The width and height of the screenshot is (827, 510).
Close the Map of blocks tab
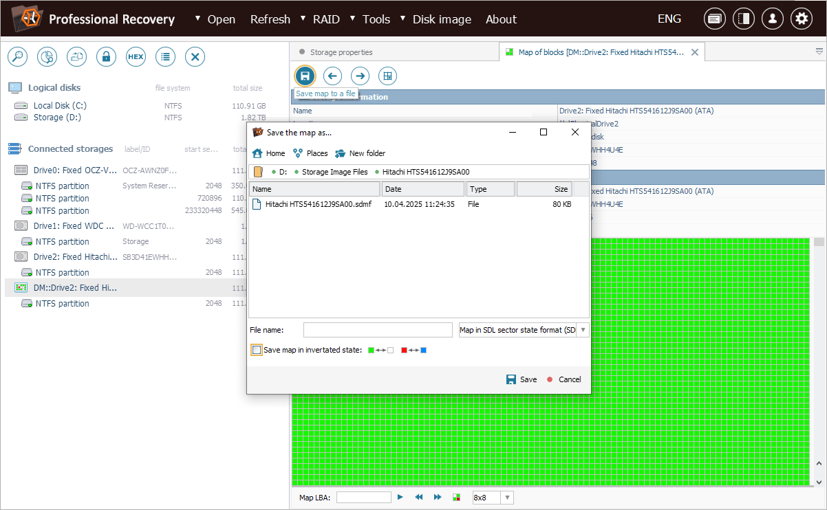tap(695, 52)
